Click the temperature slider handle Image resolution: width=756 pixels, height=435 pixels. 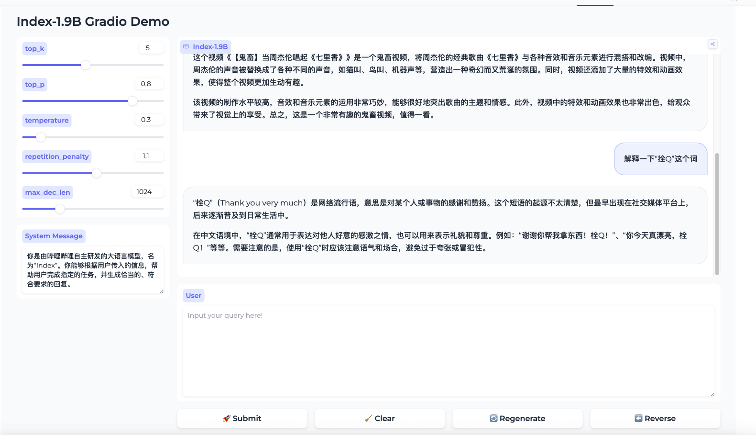click(x=41, y=137)
